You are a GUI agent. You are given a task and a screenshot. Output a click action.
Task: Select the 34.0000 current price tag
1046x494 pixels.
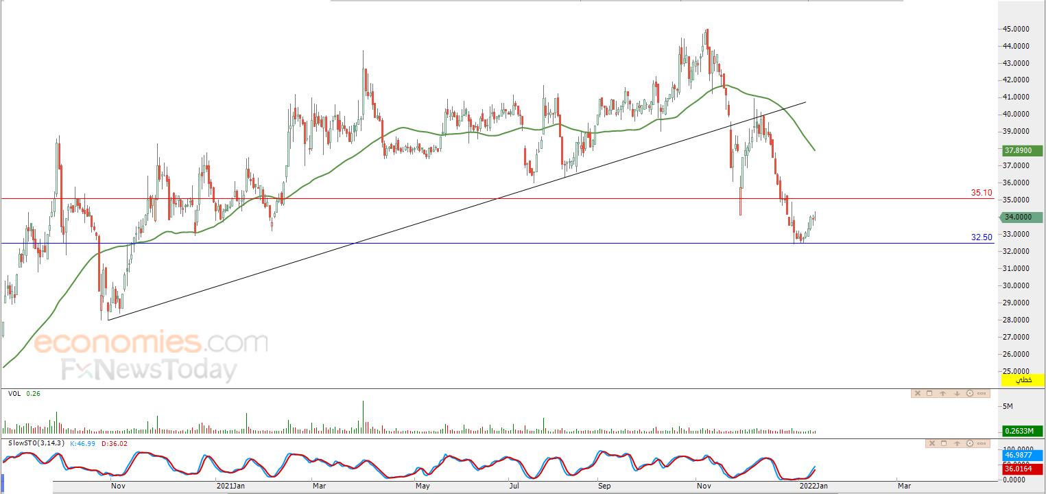(x=1021, y=217)
